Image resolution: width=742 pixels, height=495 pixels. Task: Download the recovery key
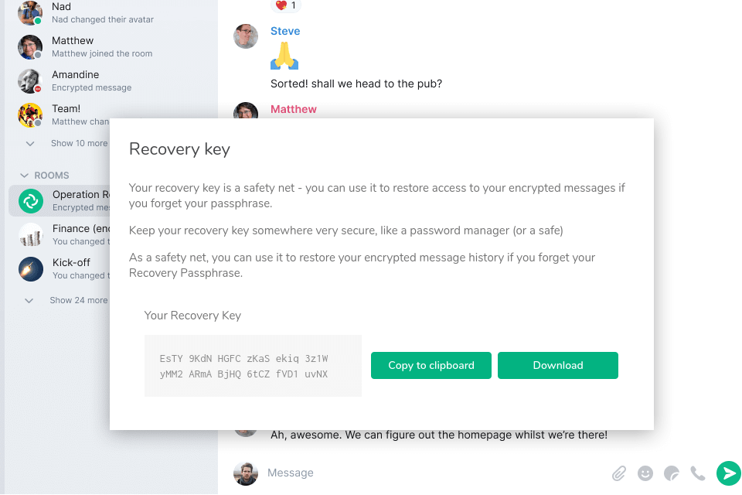tap(557, 365)
